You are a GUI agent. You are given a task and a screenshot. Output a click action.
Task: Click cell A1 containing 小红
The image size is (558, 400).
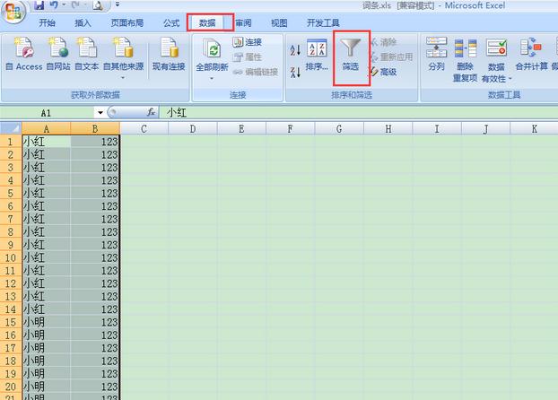(x=47, y=142)
